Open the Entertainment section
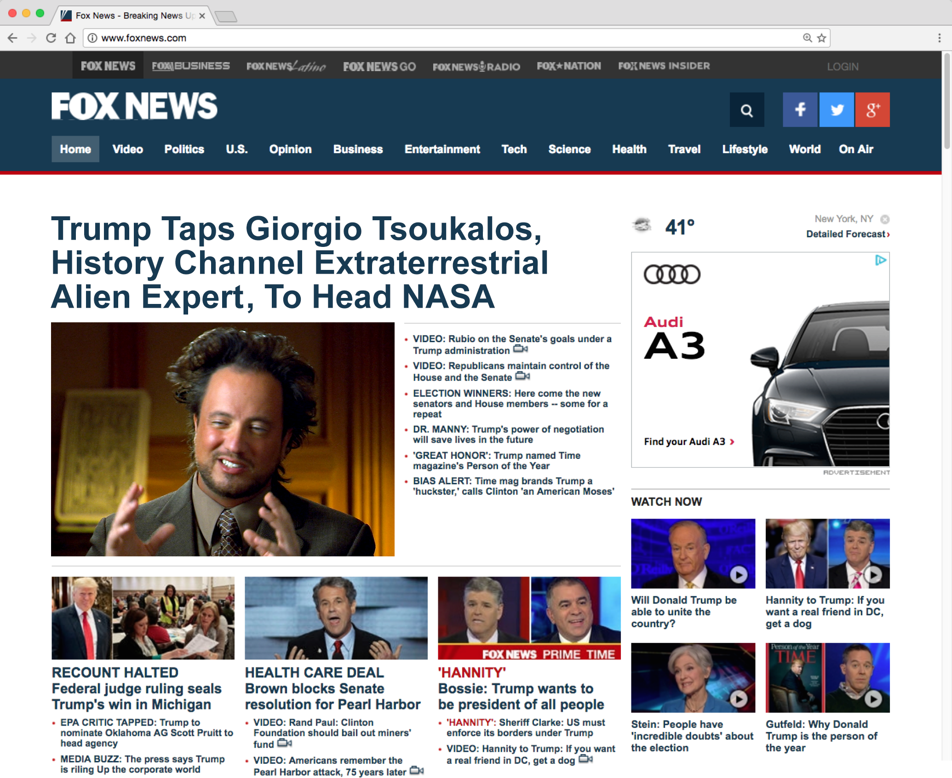The image size is (952, 778). tap(442, 149)
